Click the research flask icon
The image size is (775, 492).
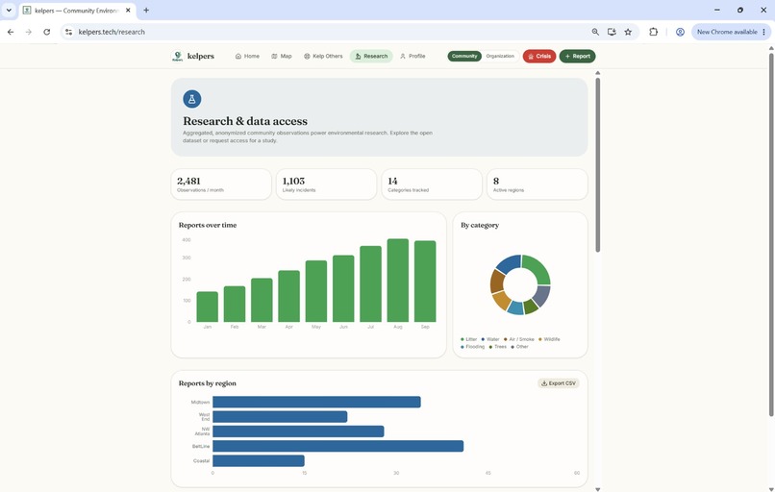click(x=191, y=99)
